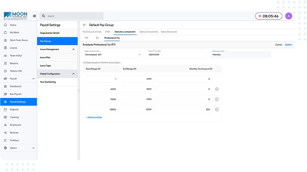
Task: Click the Home sidebar icon
Action: pyautogui.click(x=6, y=25)
